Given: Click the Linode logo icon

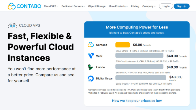Looking at the screenshot, I should [x=90, y=67].
